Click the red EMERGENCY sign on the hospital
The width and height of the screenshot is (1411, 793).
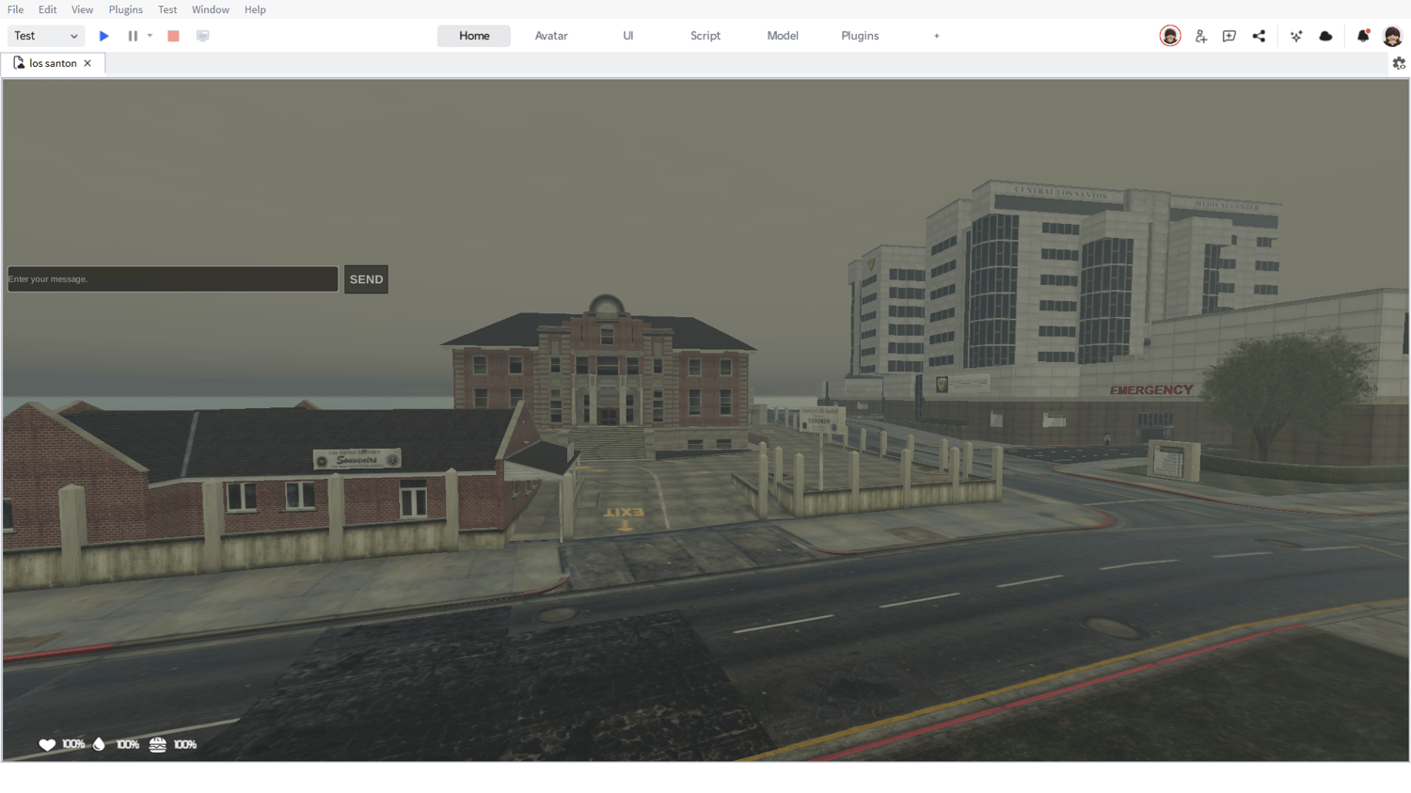(1151, 389)
